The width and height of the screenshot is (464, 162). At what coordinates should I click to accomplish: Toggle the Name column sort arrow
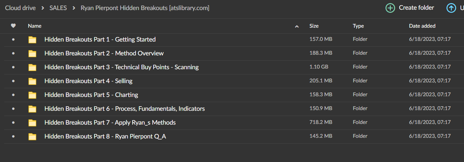(x=297, y=26)
